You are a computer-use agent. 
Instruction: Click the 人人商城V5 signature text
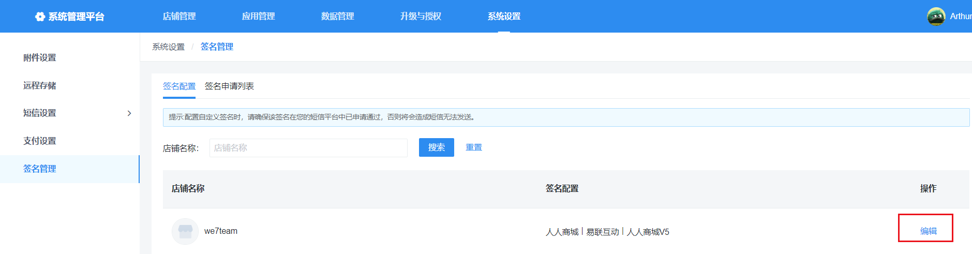[648, 232]
